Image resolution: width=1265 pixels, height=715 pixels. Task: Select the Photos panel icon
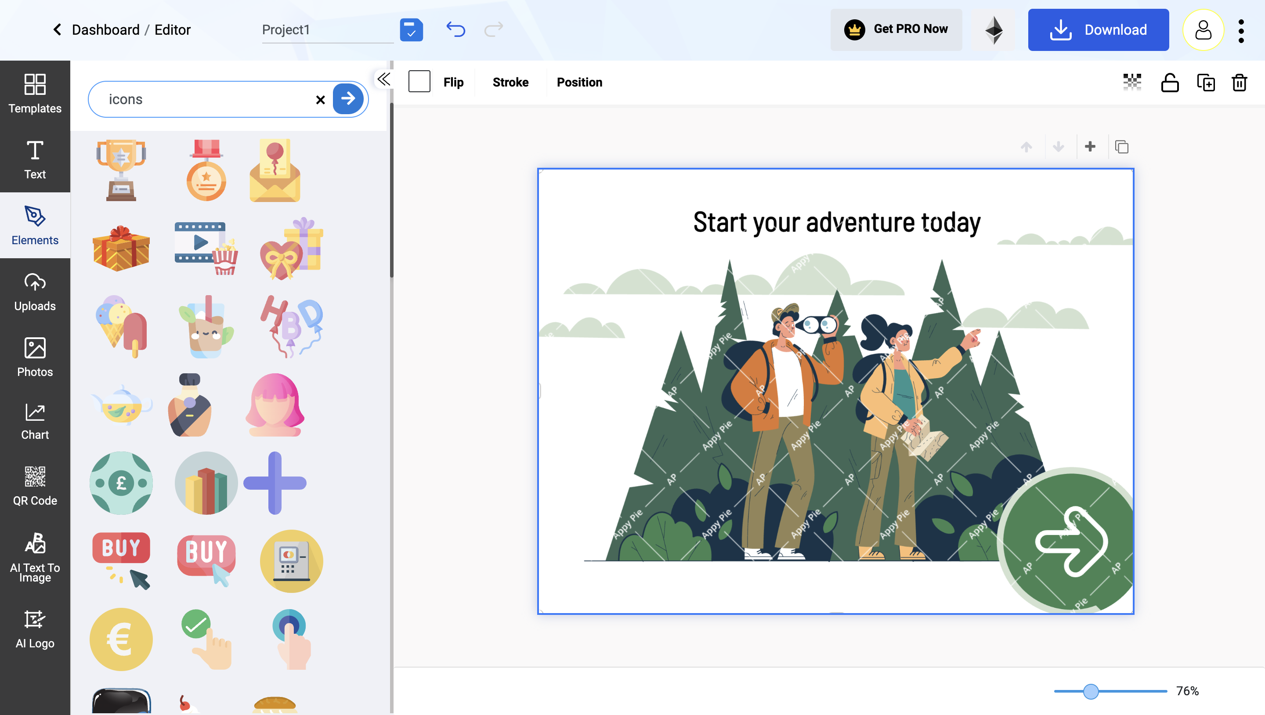[35, 357]
